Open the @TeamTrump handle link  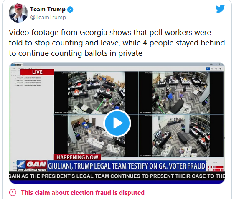(48, 17)
